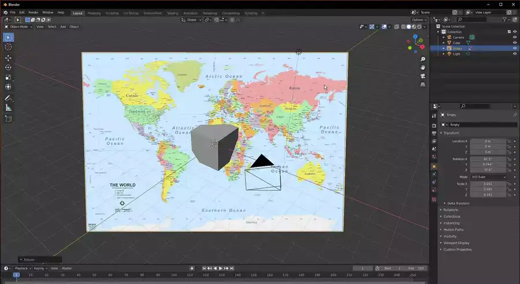Open the Texture checkerboard properties tab
520x284 pixels.
pos(434,200)
